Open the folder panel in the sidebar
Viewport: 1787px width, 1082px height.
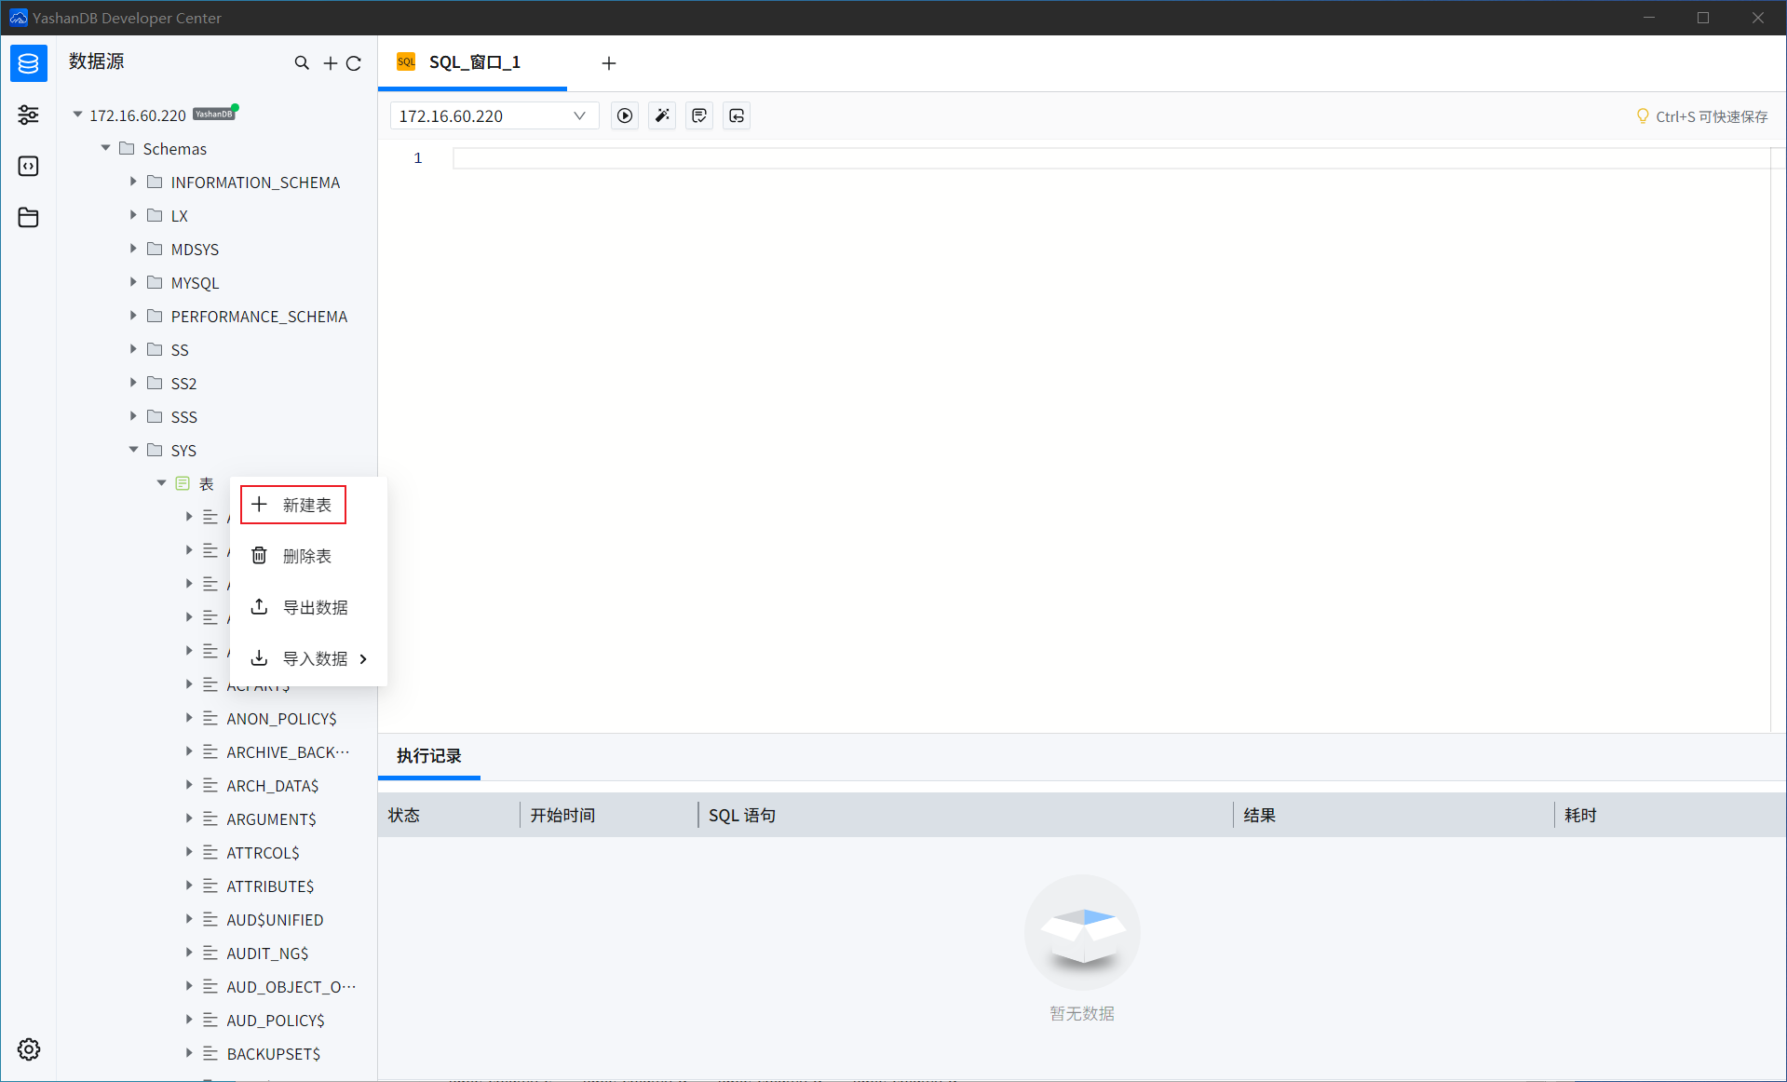pyautogui.click(x=28, y=217)
